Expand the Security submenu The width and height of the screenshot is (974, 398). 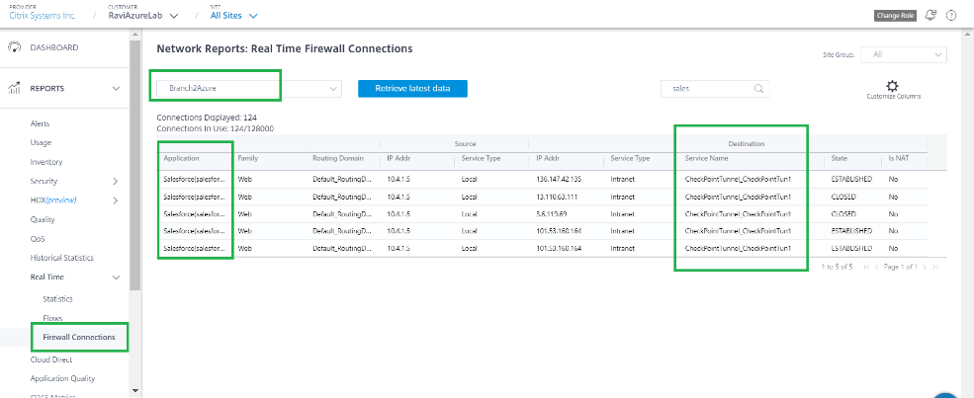coord(116,182)
